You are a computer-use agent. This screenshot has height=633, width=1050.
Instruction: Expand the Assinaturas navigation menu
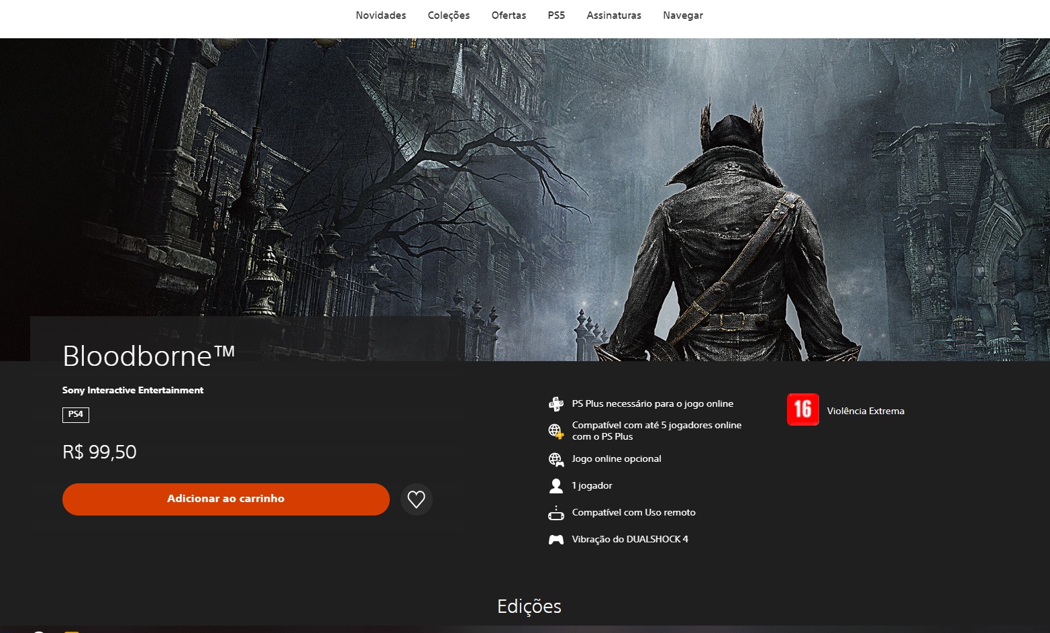(613, 15)
